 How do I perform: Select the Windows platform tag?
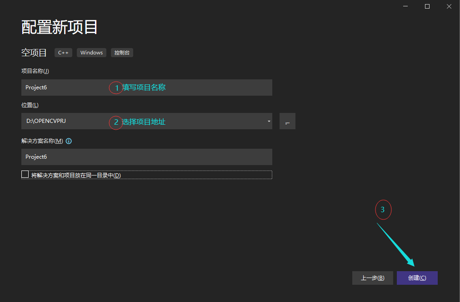[x=91, y=52]
